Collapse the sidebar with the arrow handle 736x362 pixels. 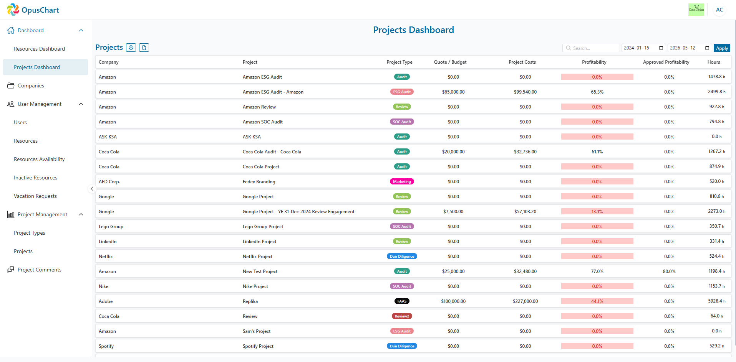coord(92,189)
